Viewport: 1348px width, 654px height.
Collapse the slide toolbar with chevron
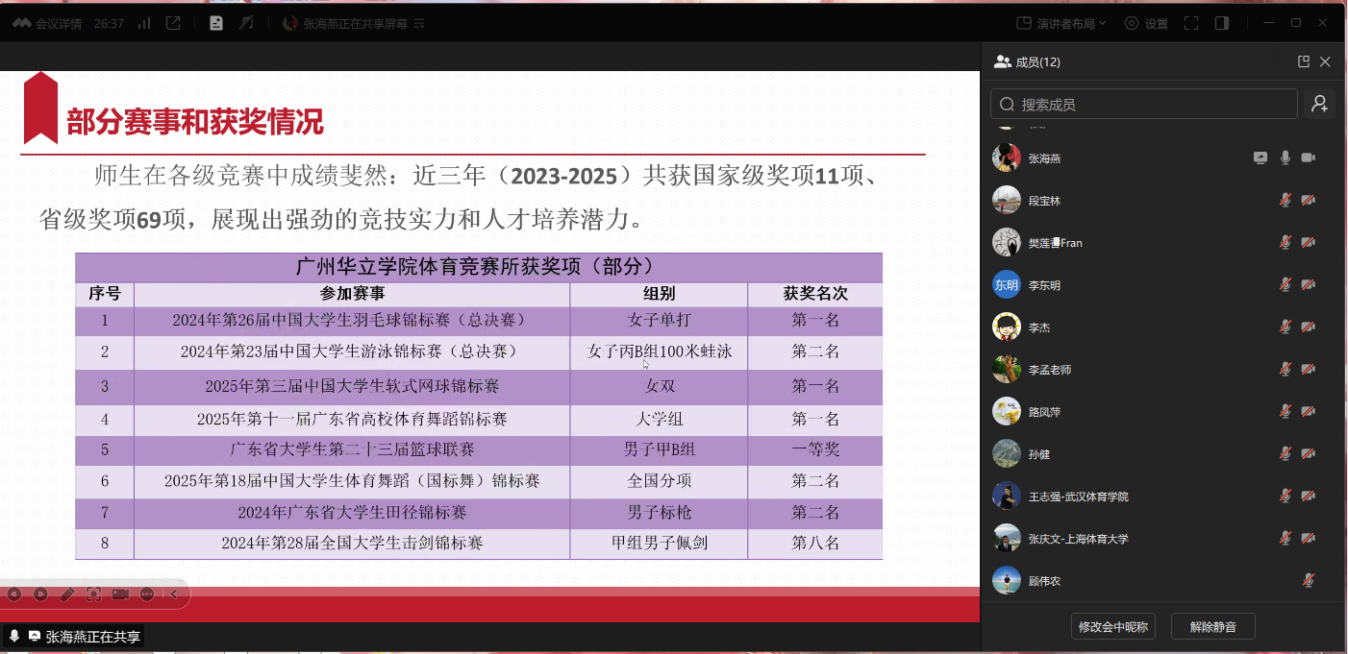(x=174, y=594)
